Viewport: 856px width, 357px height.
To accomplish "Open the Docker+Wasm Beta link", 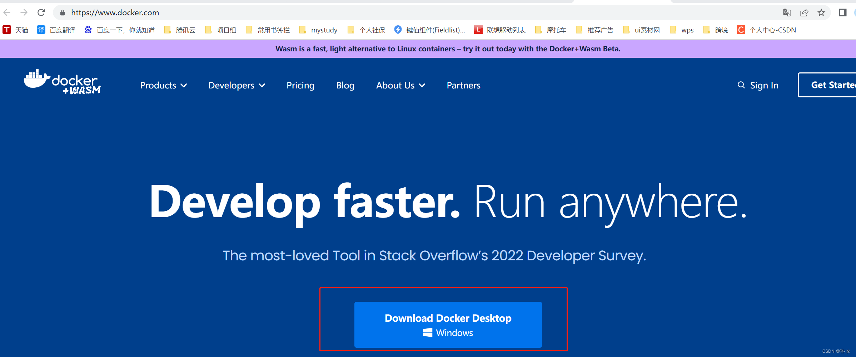I will (x=583, y=49).
